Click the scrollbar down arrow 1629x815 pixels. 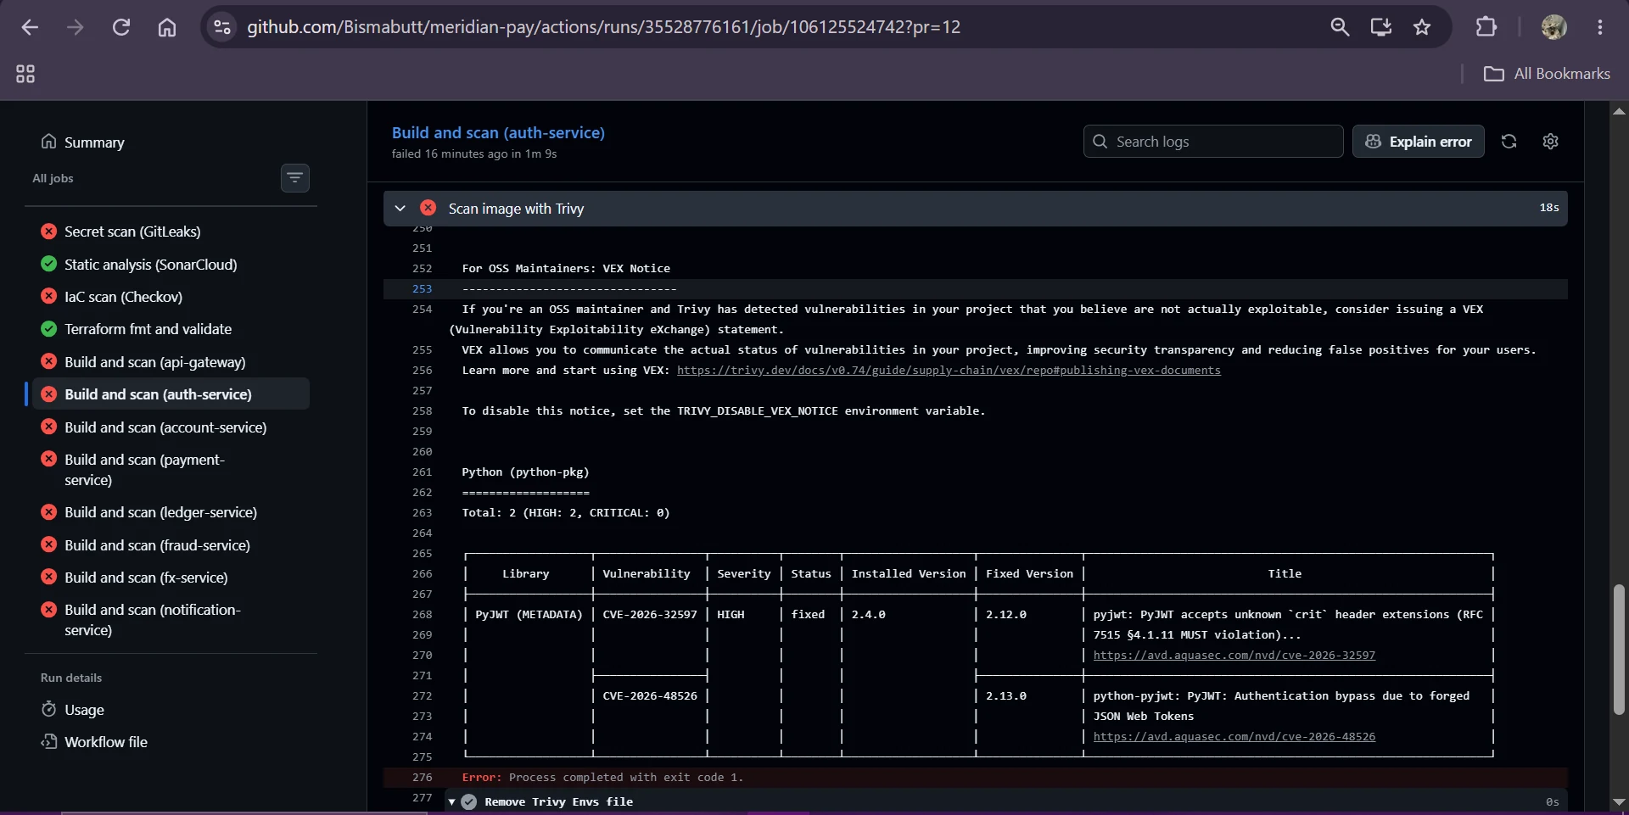click(x=1619, y=802)
